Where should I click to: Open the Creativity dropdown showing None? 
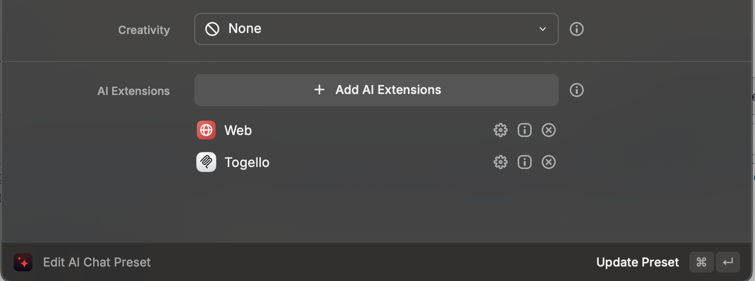(376, 29)
